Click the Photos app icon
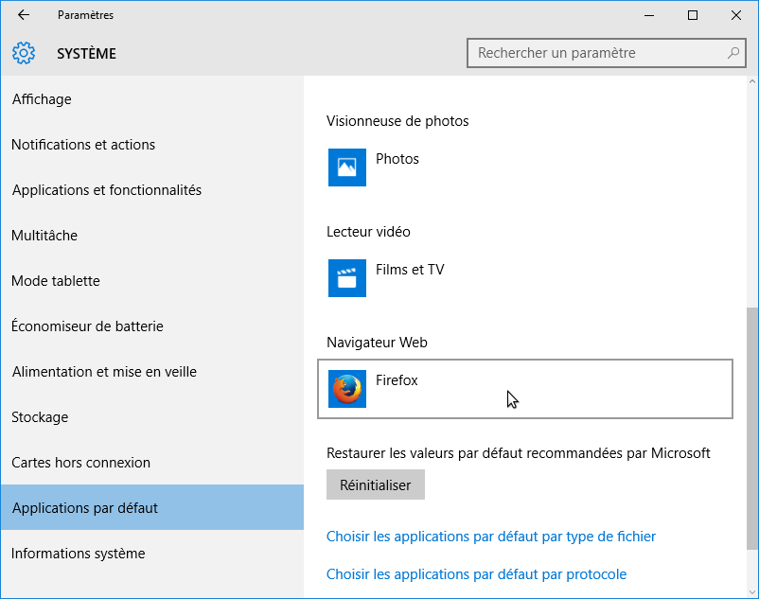This screenshot has height=599, width=759. click(x=346, y=167)
